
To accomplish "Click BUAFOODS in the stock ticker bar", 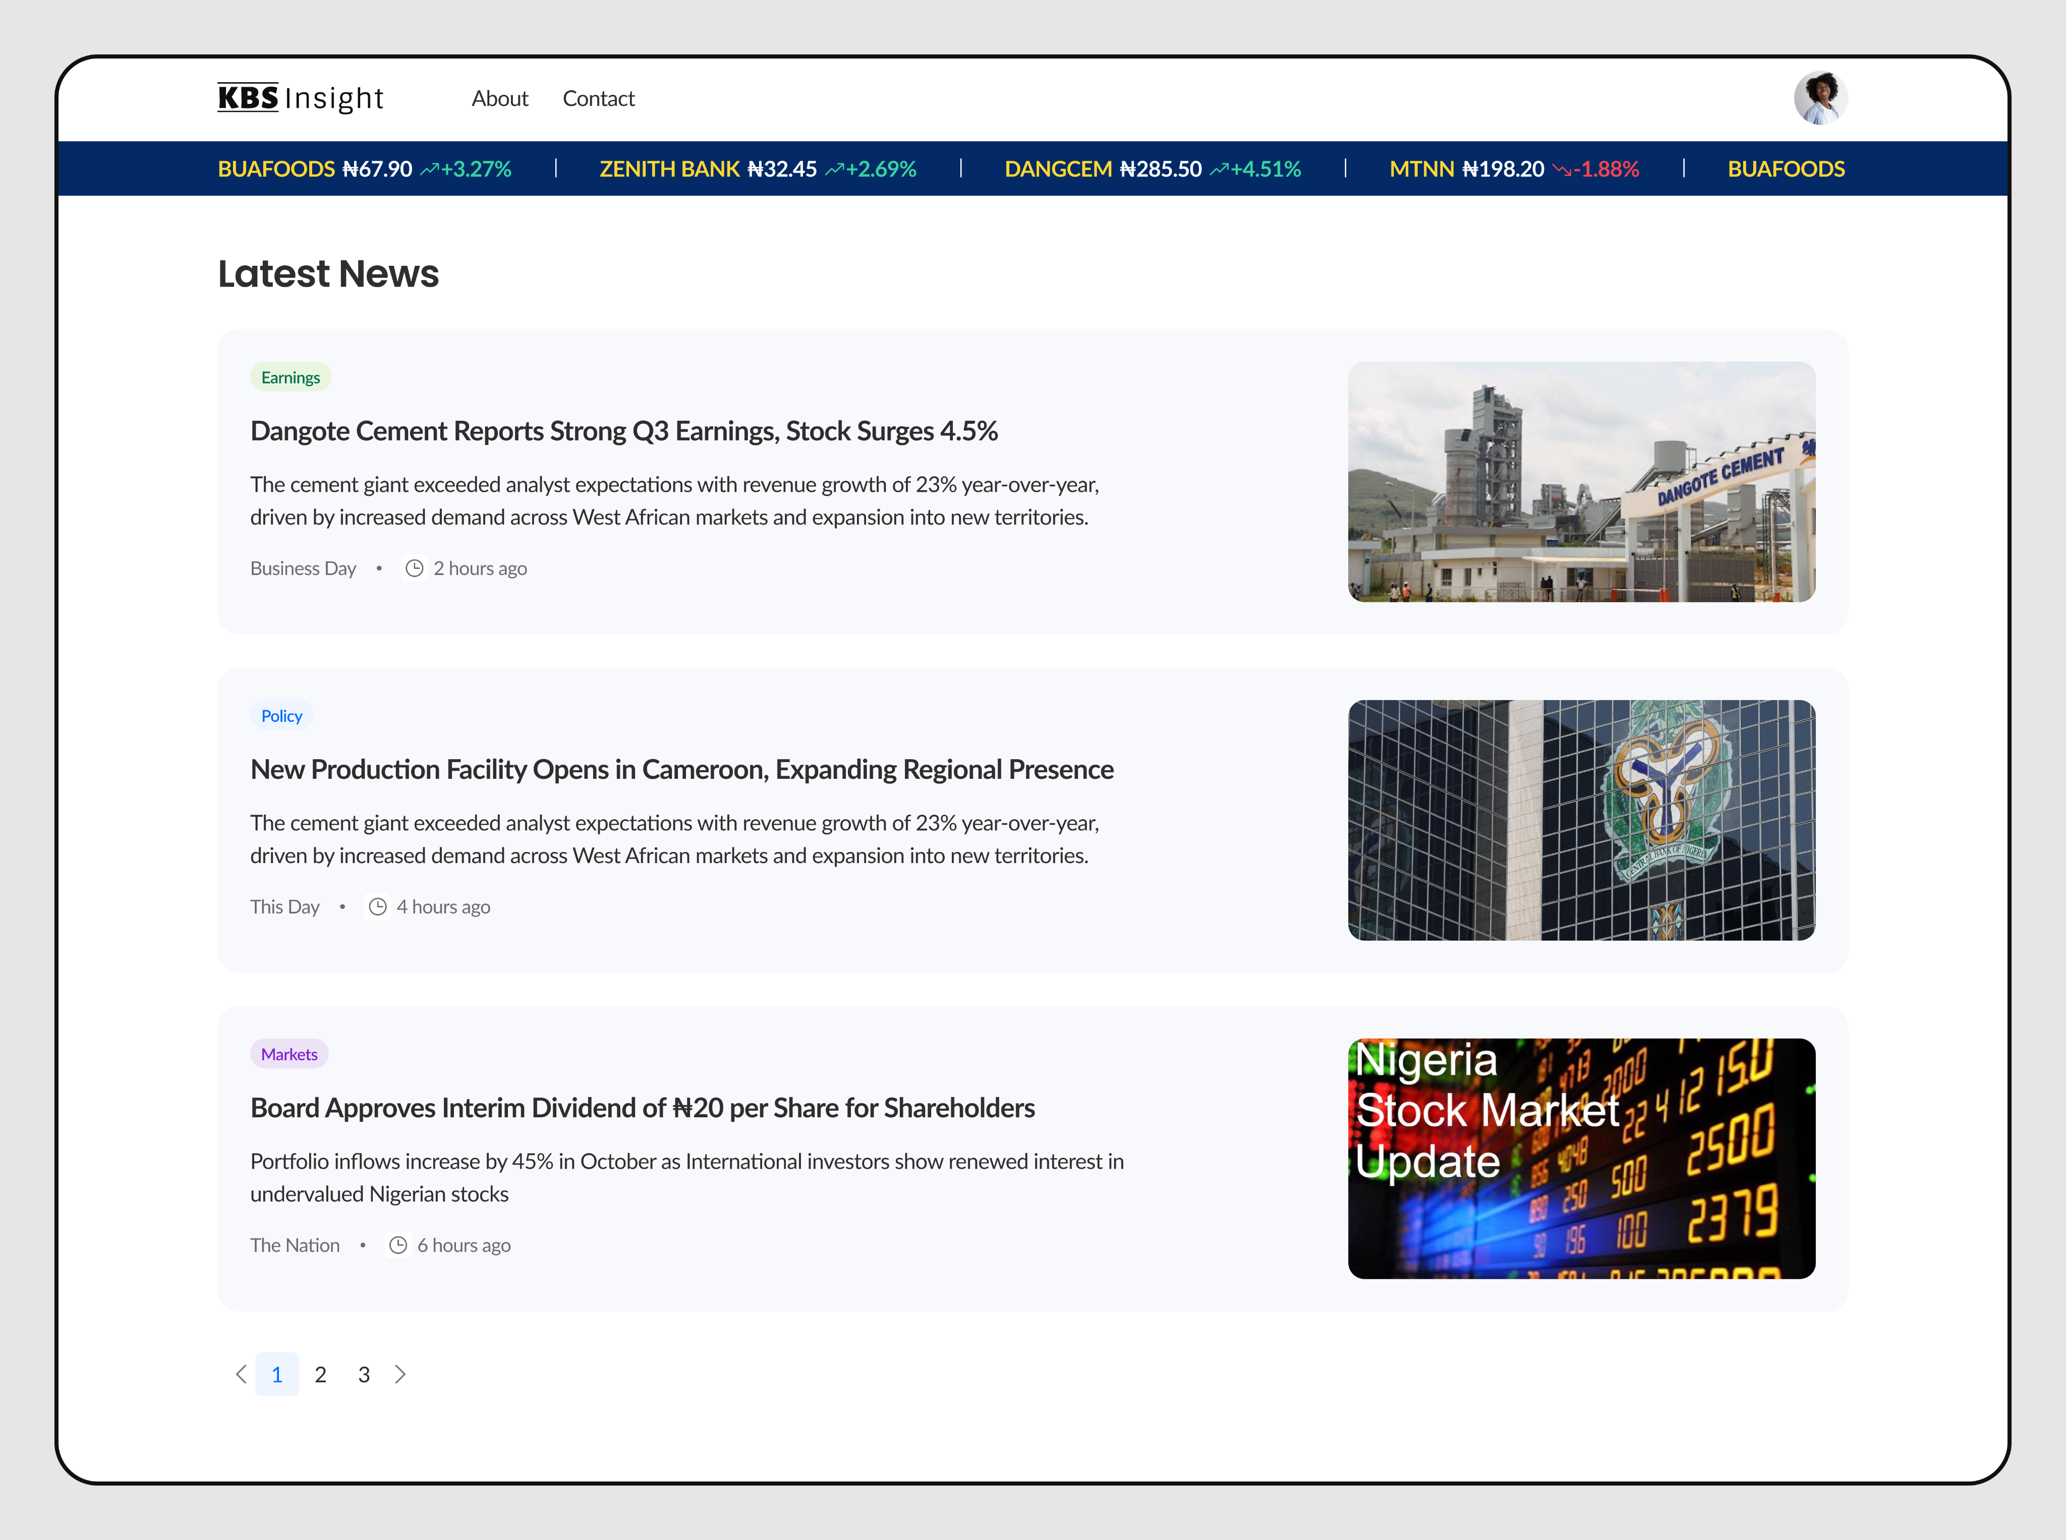I will tap(276, 168).
